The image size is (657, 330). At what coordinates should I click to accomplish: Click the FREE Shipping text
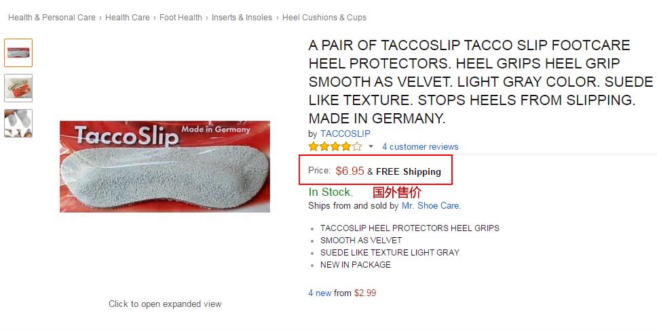408,171
